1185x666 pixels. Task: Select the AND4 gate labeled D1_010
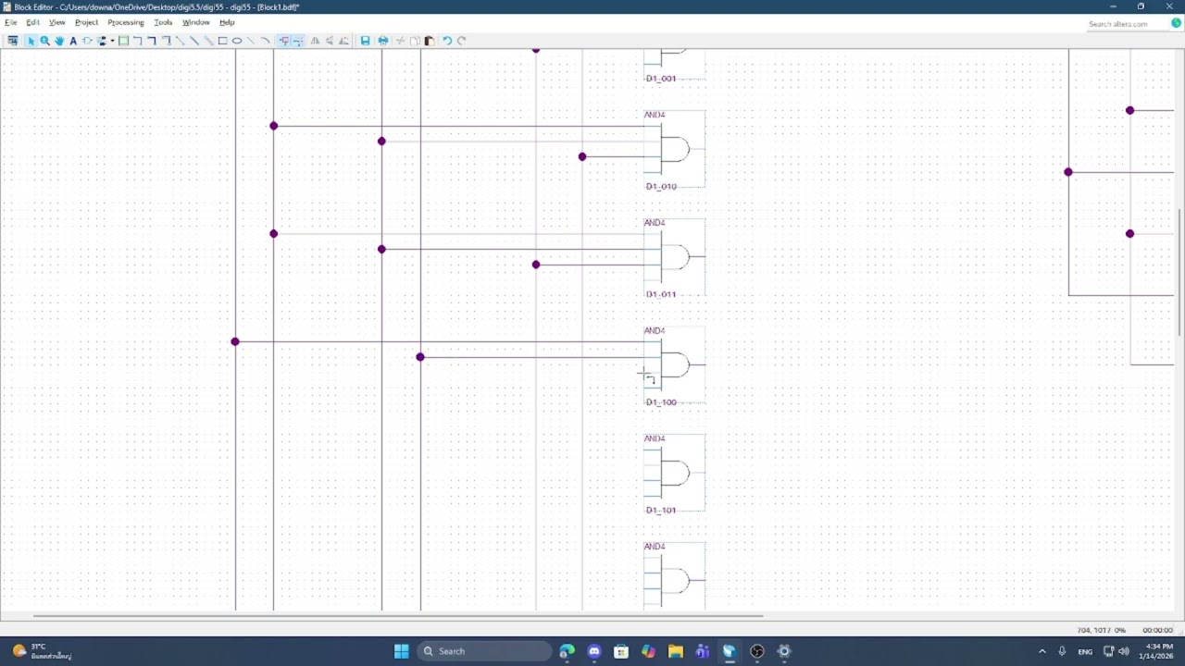click(675, 150)
